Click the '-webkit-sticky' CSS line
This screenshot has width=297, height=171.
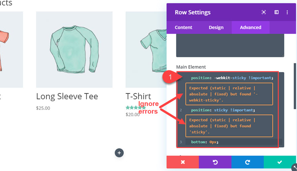(232, 78)
